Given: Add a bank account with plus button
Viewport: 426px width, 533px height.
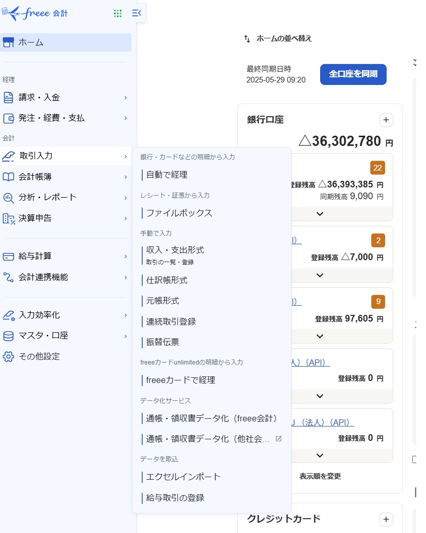Looking at the screenshot, I should (386, 120).
